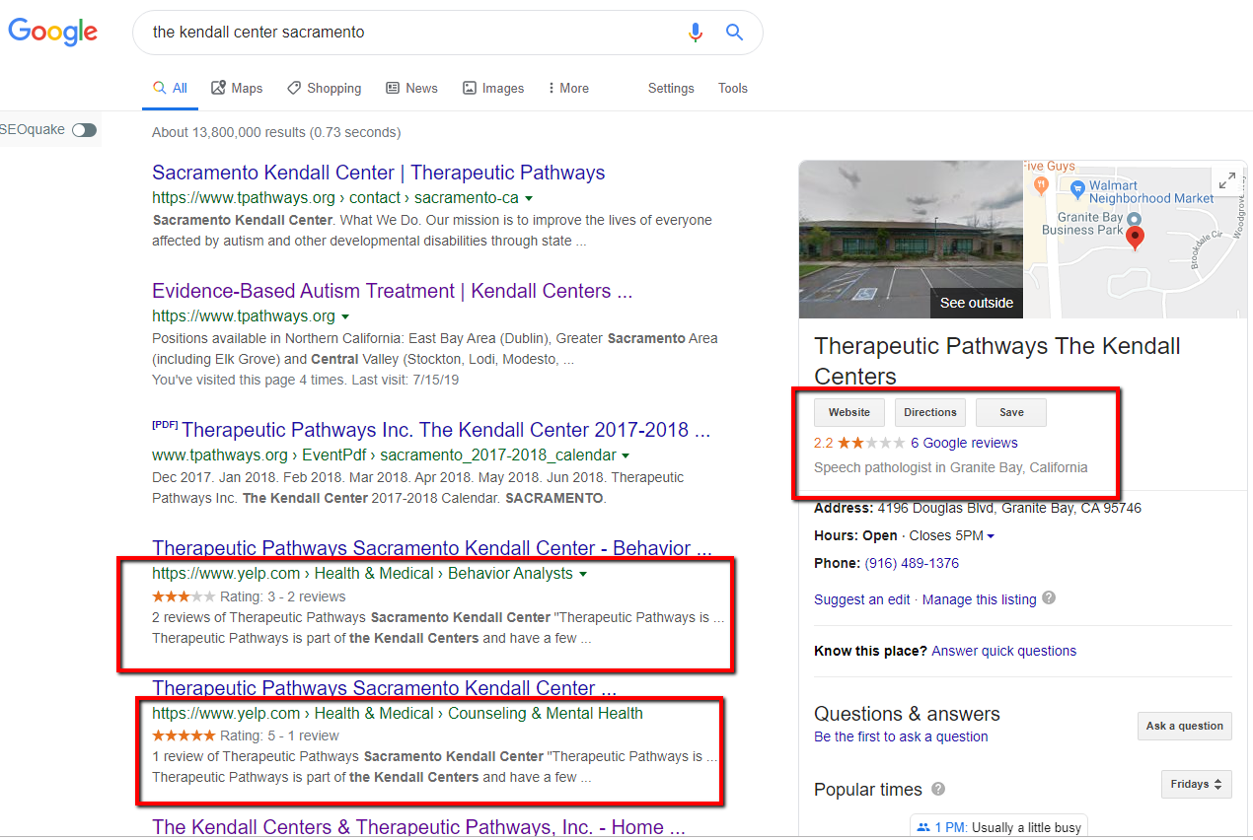1253x840 pixels.
Task: Open dropdown arrow after sacramento-ca URL
Action: point(530,199)
